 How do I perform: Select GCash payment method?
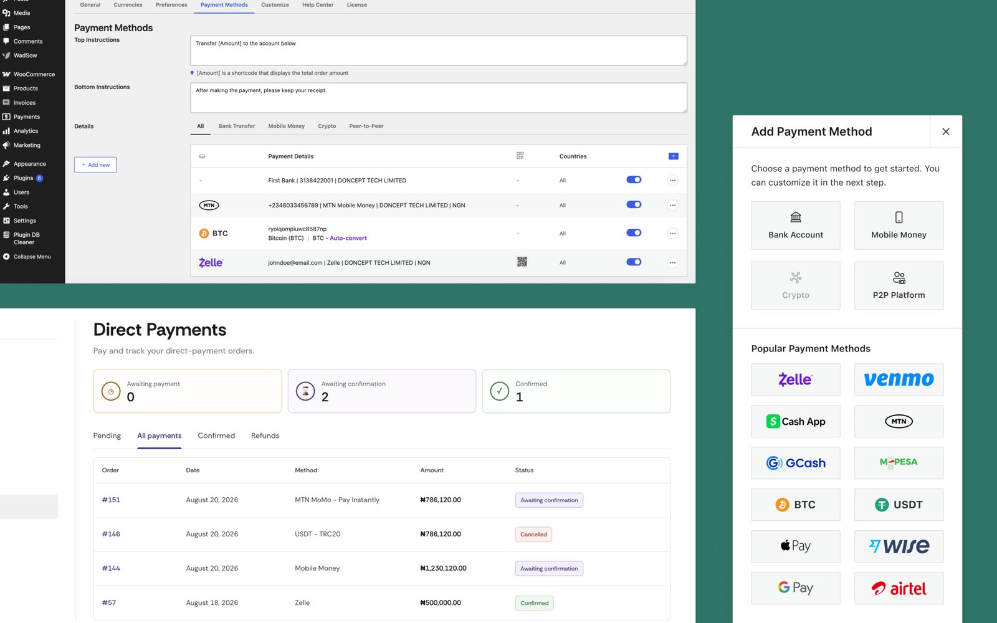coord(796,463)
